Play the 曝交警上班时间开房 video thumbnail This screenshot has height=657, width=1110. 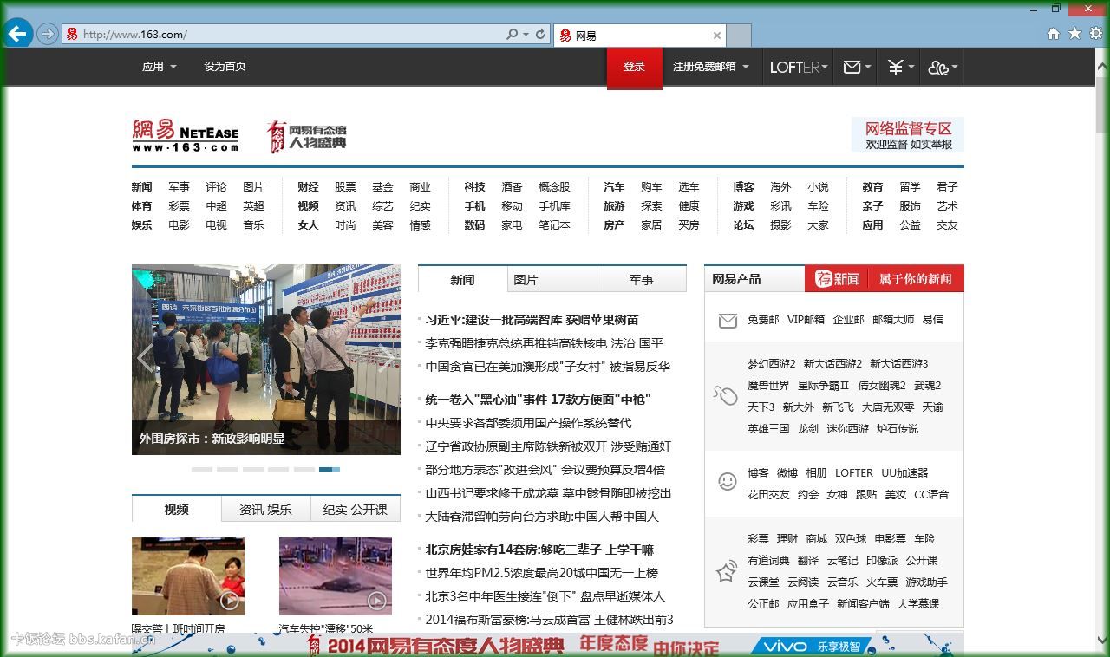point(188,576)
